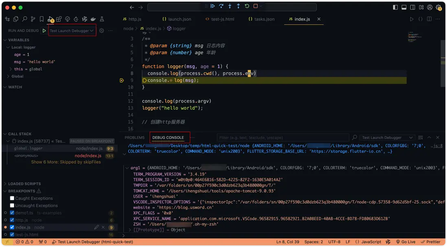
Task: Disable the demo1.ts breakpoint
Action: pos(12,213)
